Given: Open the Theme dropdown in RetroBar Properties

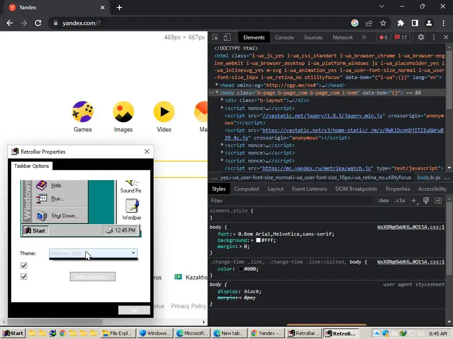Looking at the screenshot, I should tap(93, 253).
